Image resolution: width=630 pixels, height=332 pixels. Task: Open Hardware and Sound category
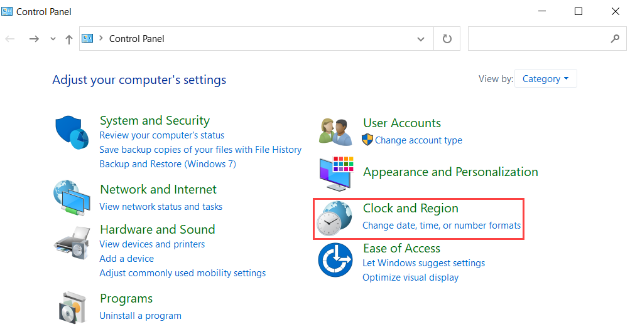pos(158,229)
